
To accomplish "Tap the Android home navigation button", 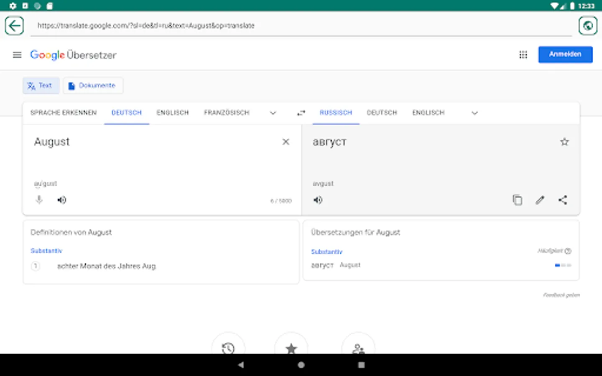I will [x=301, y=365].
